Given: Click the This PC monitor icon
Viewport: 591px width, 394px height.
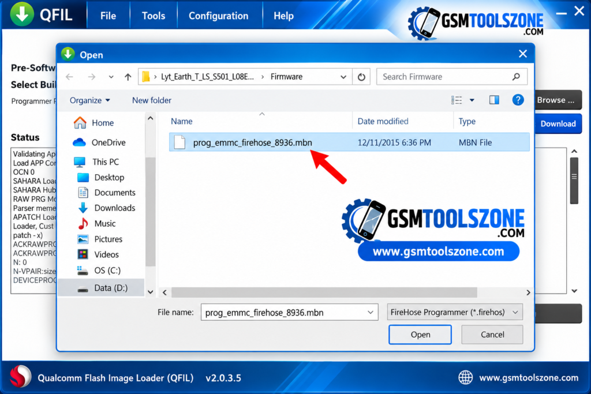Looking at the screenshot, I should click(x=80, y=162).
